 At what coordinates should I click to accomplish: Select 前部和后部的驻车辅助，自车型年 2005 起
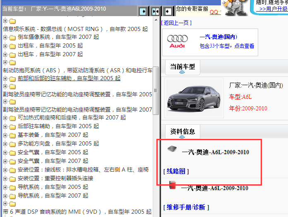69,78
